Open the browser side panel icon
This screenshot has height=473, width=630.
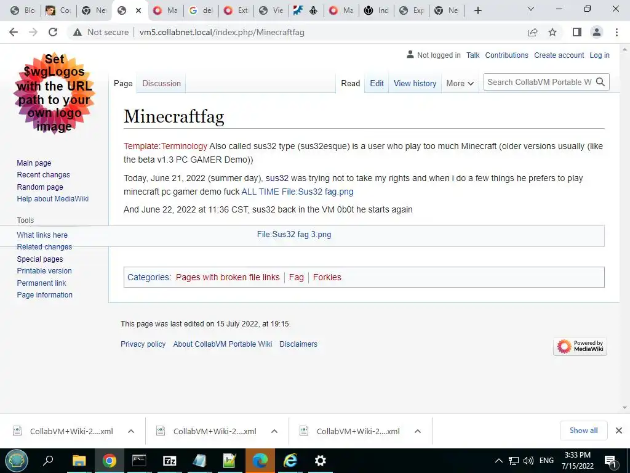[577, 32]
